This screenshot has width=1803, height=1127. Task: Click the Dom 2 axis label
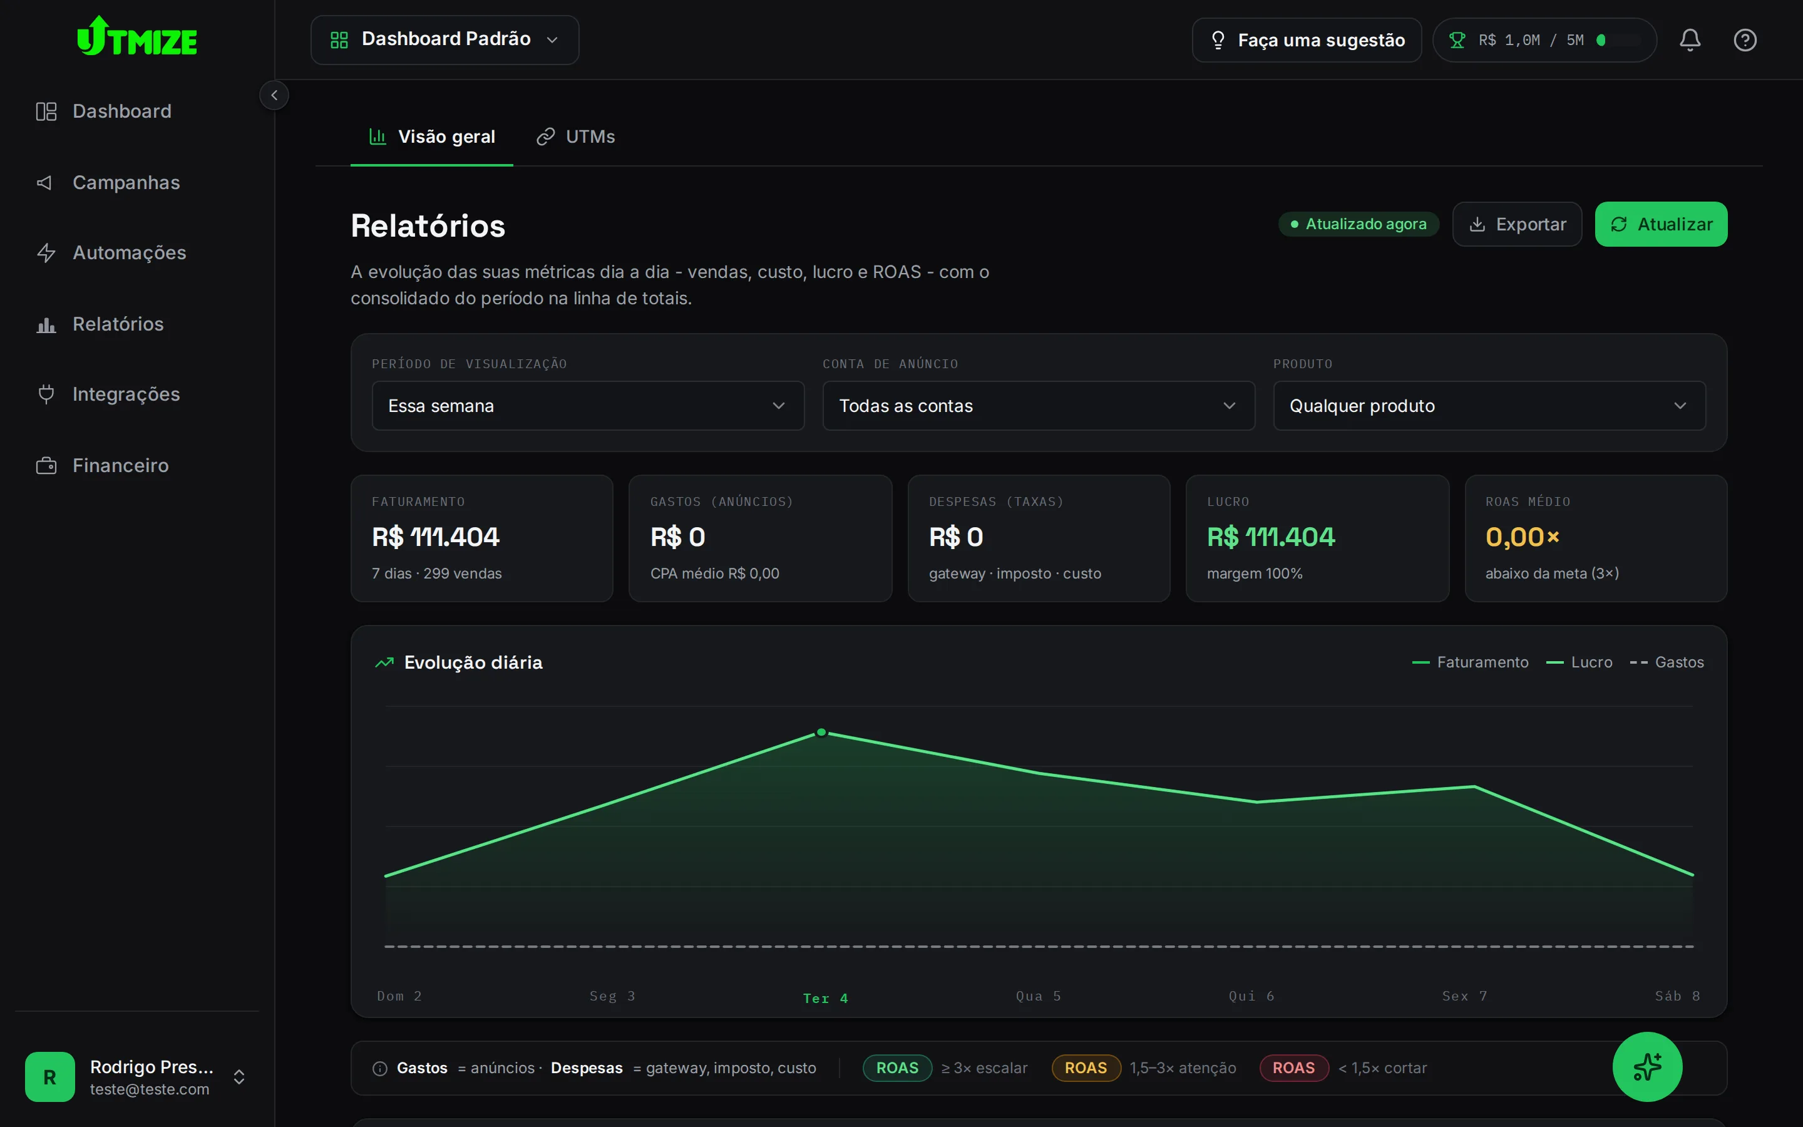click(399, 997)
